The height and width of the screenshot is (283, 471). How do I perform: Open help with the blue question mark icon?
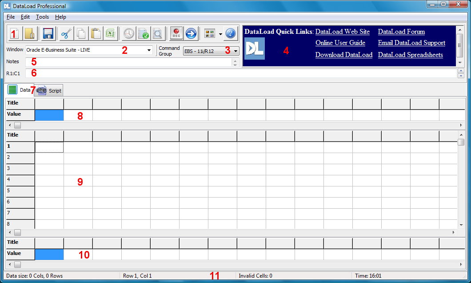231,33
